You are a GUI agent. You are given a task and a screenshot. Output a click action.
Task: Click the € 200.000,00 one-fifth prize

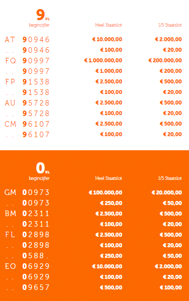click(x=165, y=60)
